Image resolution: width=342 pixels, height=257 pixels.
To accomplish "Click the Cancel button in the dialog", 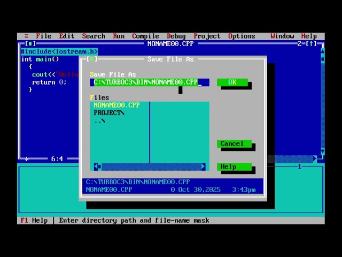I will click(234, 144).
